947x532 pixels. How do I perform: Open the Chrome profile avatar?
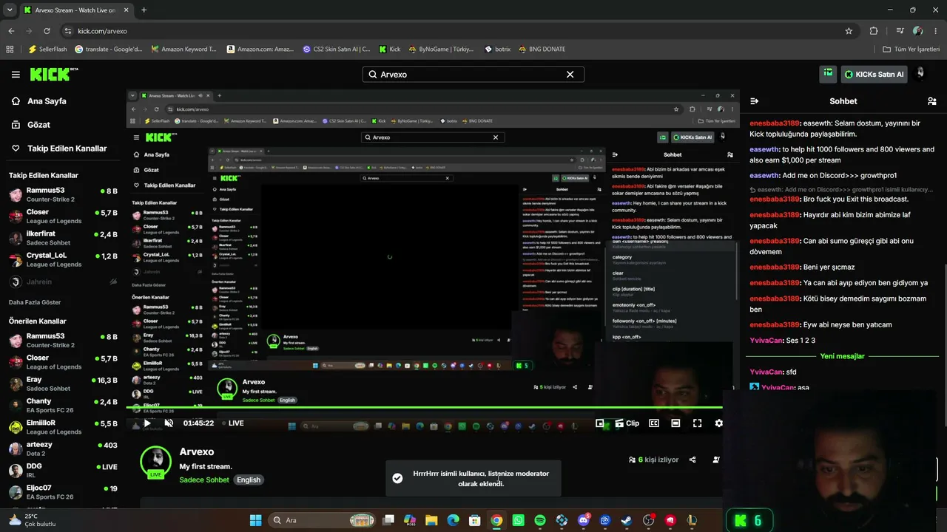917,31
